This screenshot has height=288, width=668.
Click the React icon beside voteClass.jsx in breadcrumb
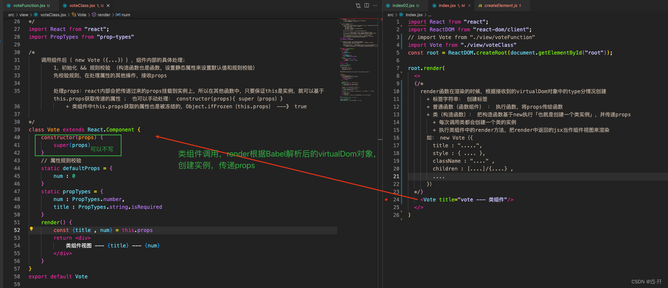pyautogui.click(x=36, y=15)
